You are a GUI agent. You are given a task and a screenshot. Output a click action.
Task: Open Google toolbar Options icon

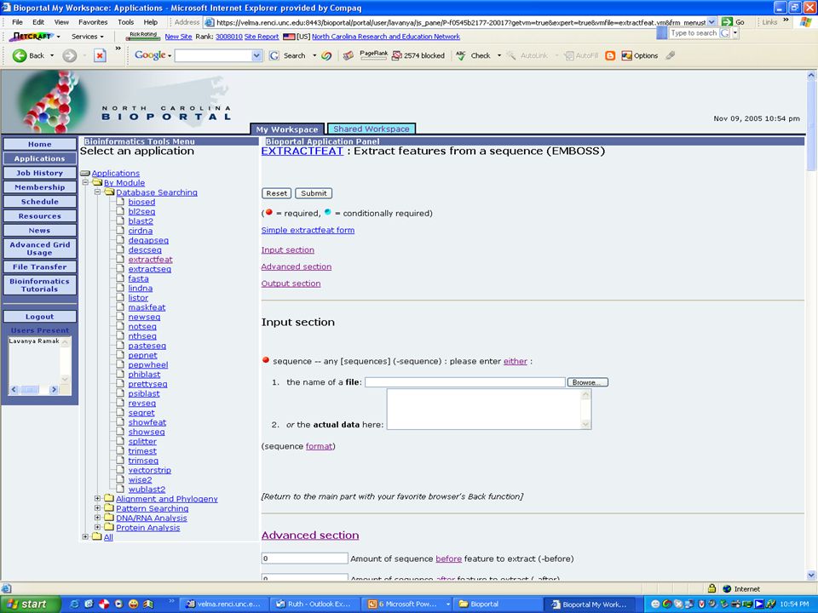point(626,56)
